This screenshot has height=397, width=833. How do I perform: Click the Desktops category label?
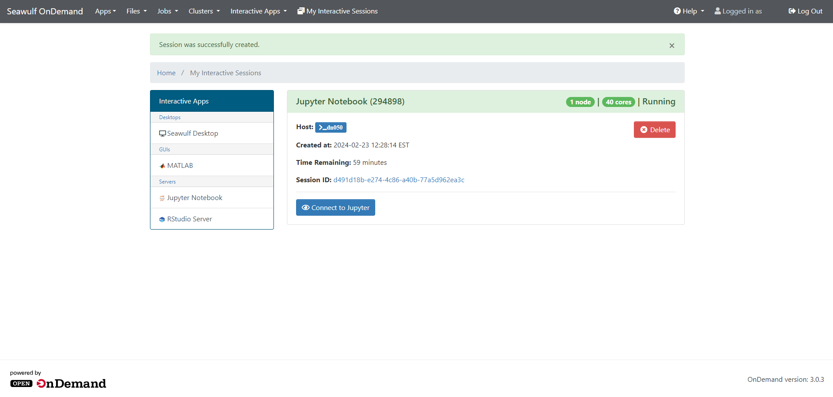(x=170, y=117)
